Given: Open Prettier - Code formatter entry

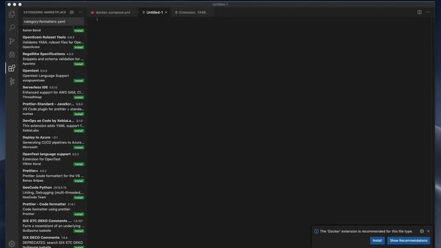Looking at the screenshot, I should [53, 209].
